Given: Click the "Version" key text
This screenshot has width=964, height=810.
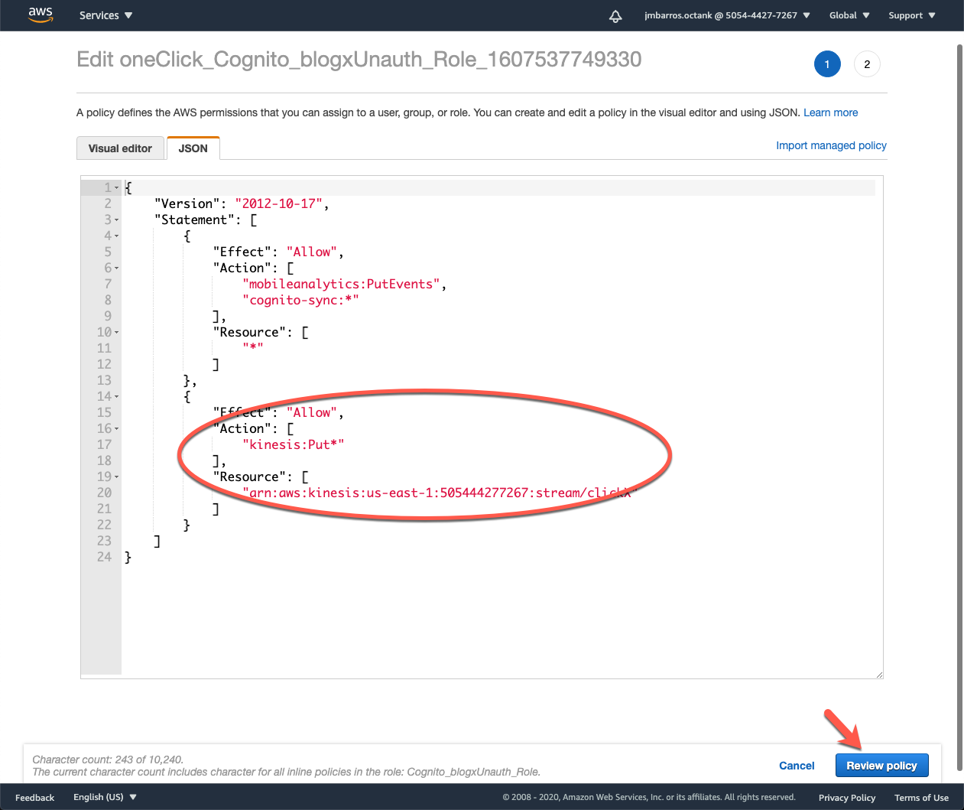Looking at the screenshot, I should (187, 203).
